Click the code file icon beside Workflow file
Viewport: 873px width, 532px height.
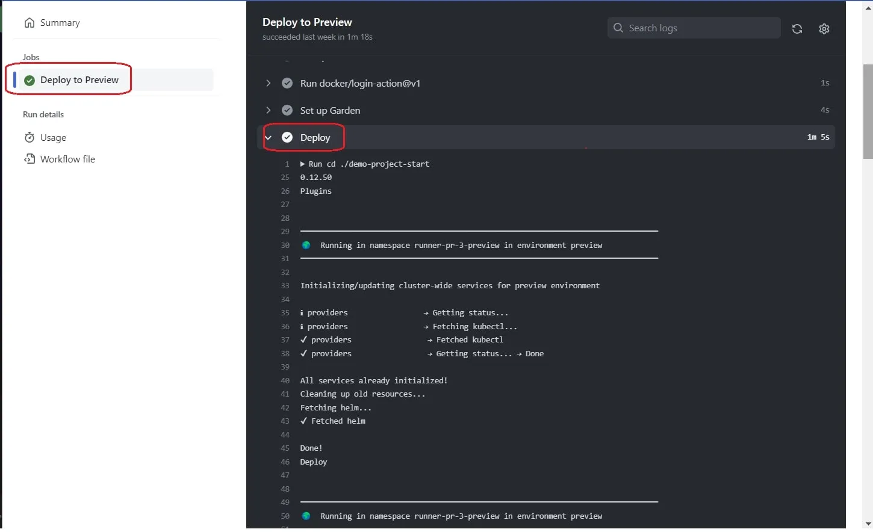coord(30,159)
